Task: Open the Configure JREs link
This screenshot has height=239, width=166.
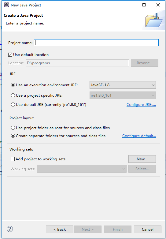Action: tap(141, 105)
